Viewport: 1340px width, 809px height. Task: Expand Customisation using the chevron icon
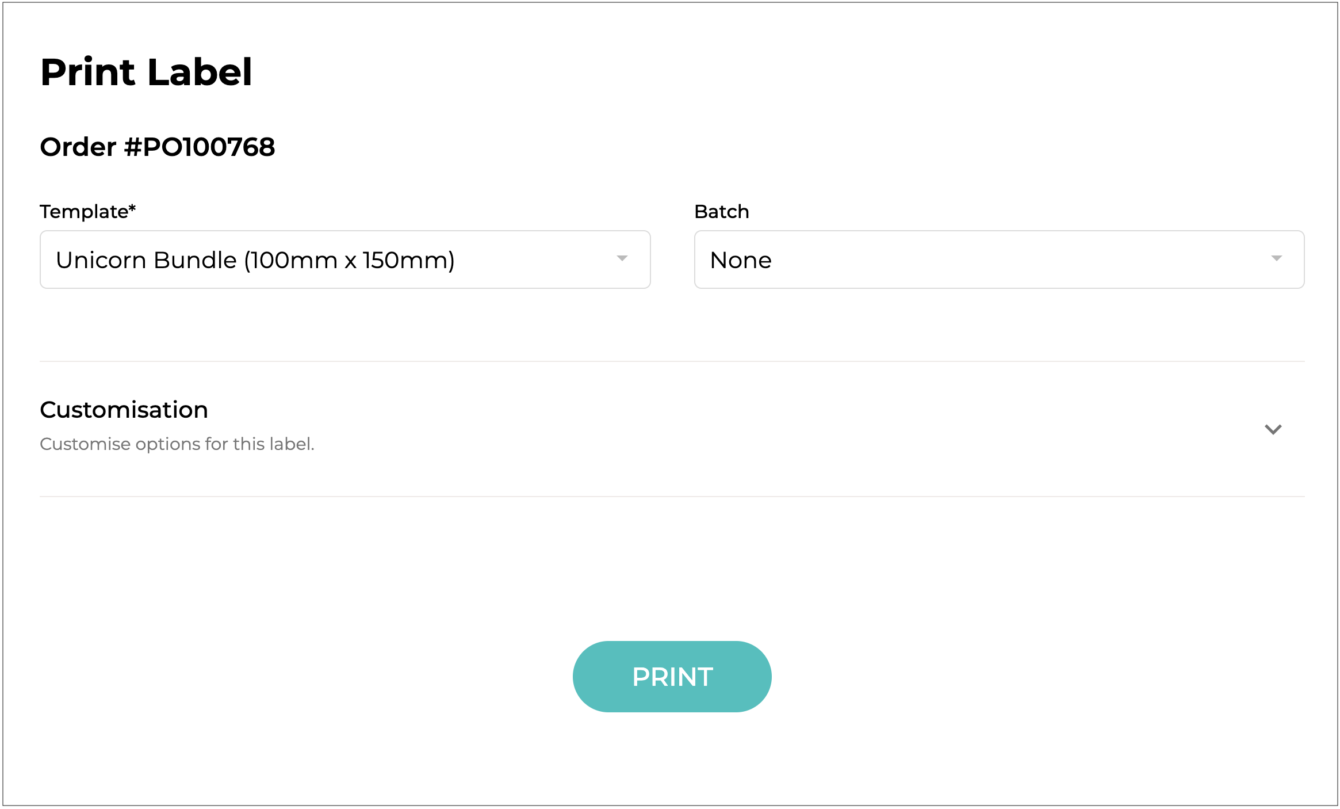click(1273, 429)
